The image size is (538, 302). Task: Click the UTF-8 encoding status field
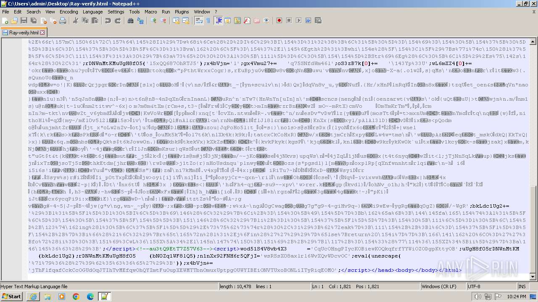(x=491, y=286)
